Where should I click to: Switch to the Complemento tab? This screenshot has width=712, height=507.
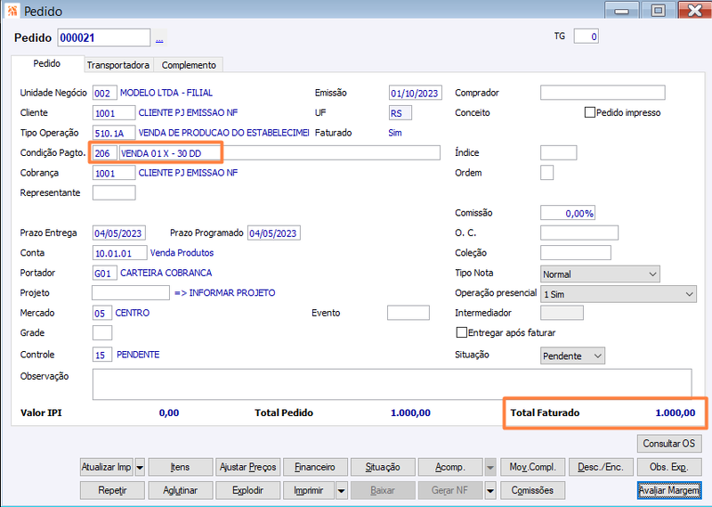(189, 65)
